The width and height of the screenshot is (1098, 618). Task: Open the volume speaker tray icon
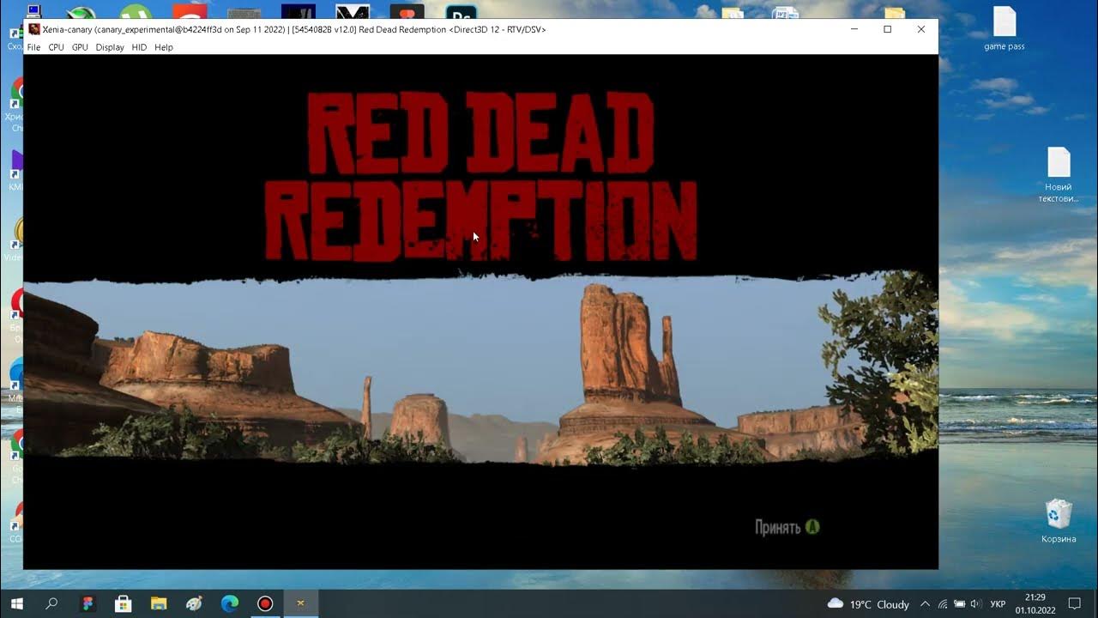coord(976,604)
